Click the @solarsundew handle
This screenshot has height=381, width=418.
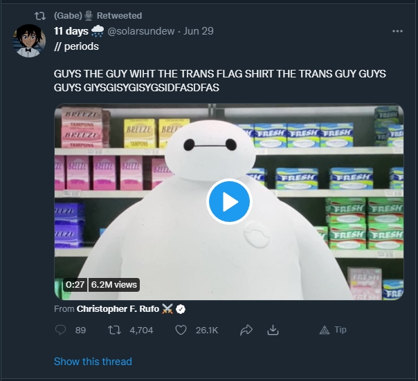pyautogui.click(x=141, y=31)
